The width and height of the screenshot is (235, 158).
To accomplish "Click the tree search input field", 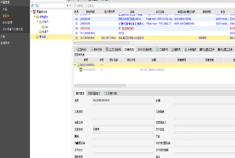I will (x=52, y=6).
